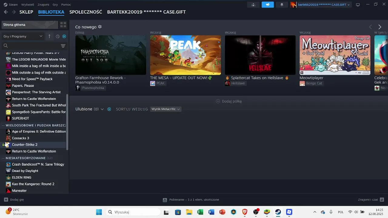This screenshot has width=388, height=218.
Task: Open the Pomoc menu
Action: click(x=66, y=5)
